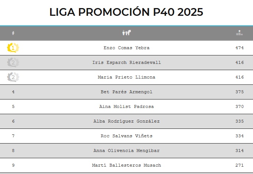Click the silver medal next to Maria Prieto Llimona
Viewport: 253px width, 174px height.
(x=13, y=77)
